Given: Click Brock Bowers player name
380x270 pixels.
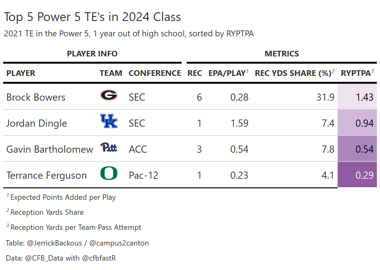Looking at the screenshot, I should 36,97.
